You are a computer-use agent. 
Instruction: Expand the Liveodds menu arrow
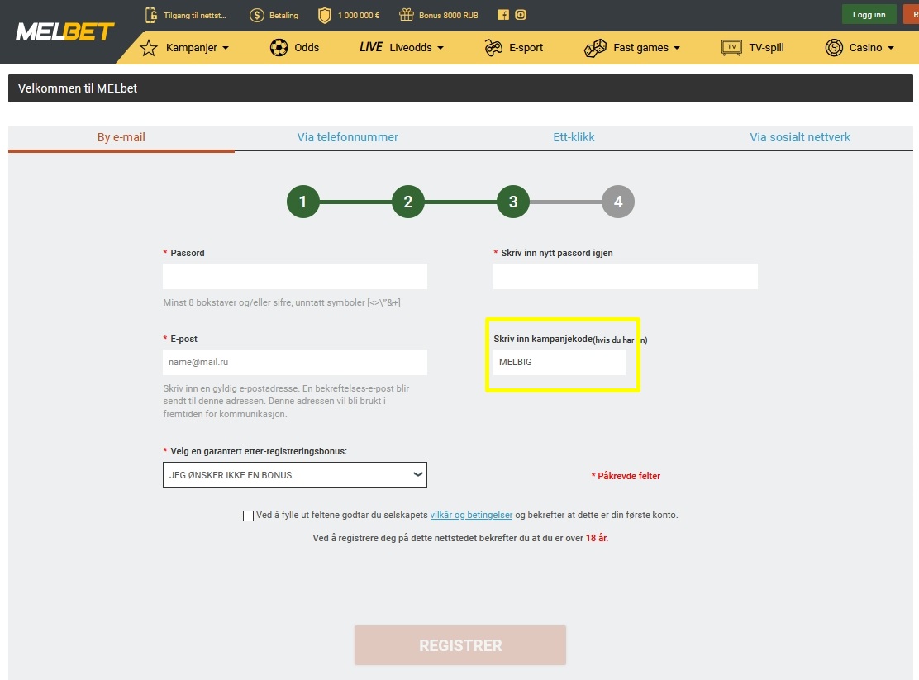pos(440,48)
